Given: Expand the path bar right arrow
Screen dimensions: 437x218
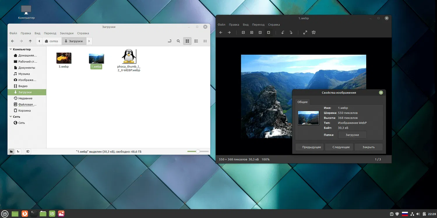Looking at the screenshot, I should tap(89, 41).
